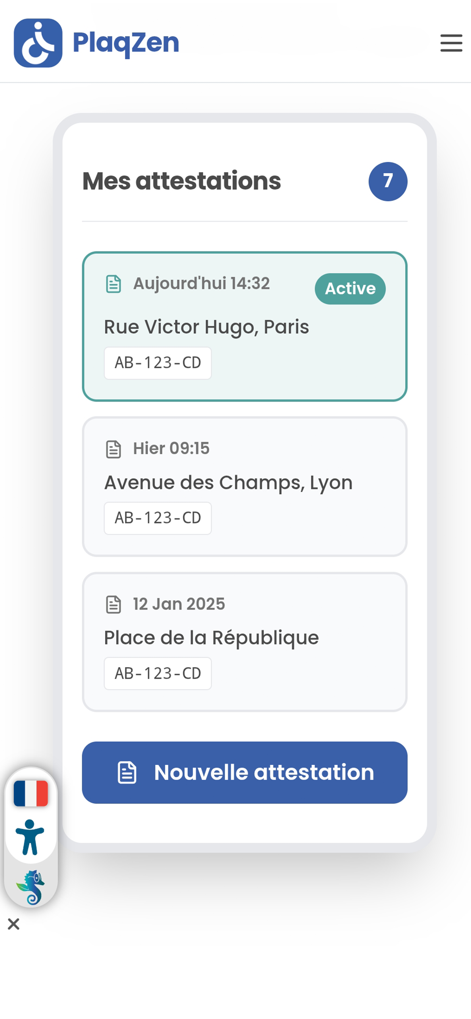Click the Mes attestations heading
This screenshot has height=1019, width=471.
tap(182, 181)
